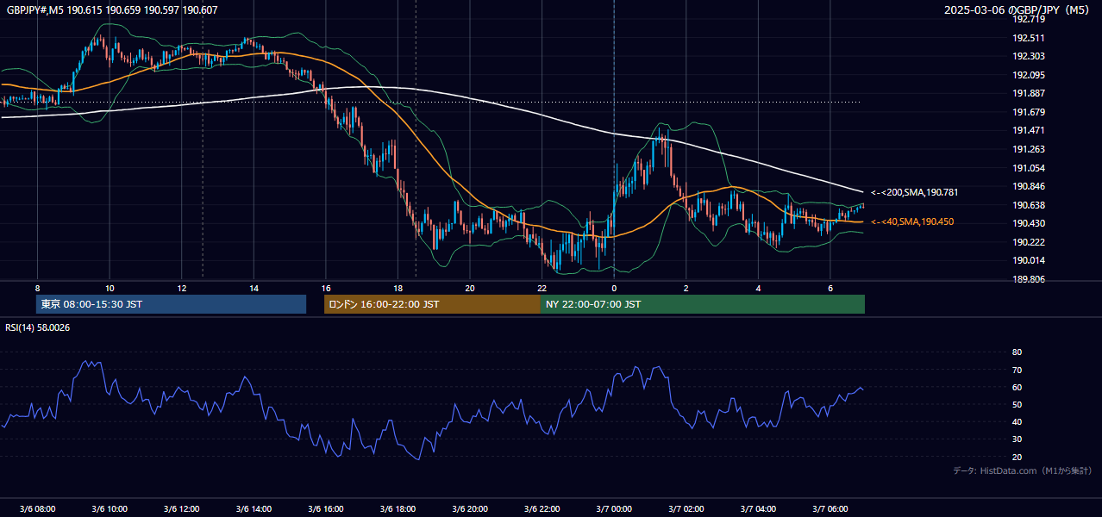Click hour tick 16 under price chart

point(325,288)
